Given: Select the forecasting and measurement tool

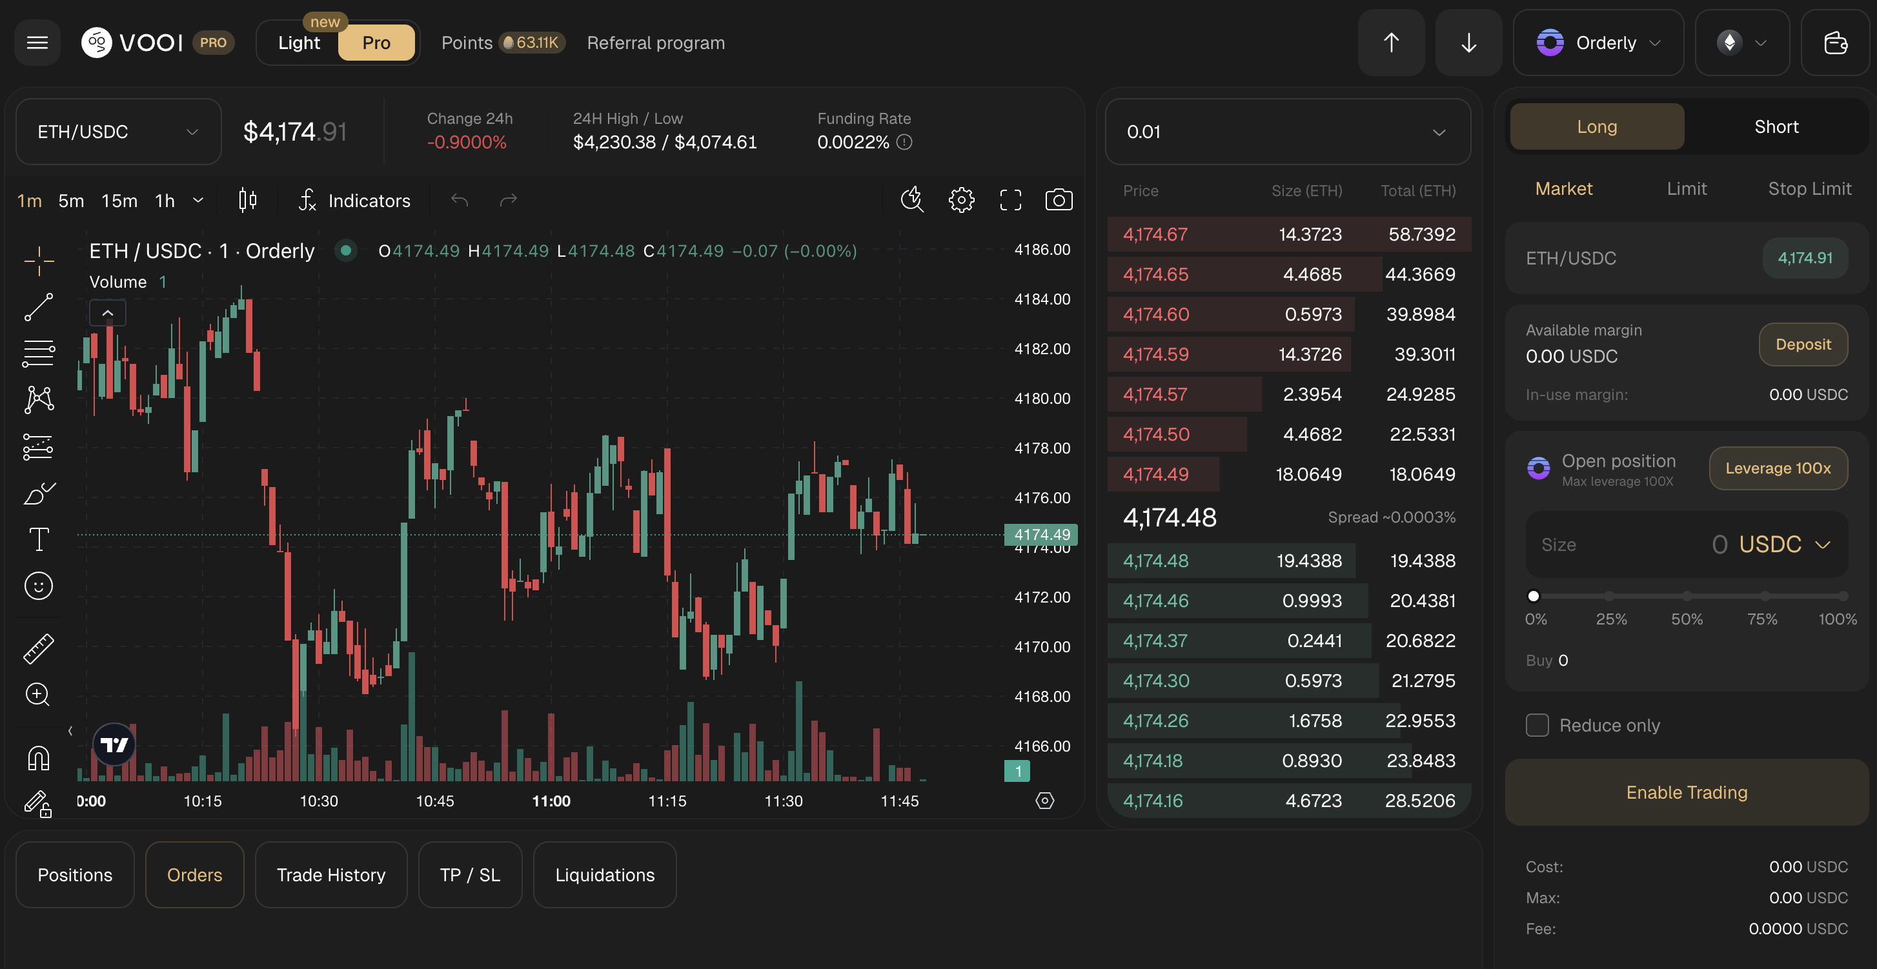Looking at the screenshot, I should point(39,447).
